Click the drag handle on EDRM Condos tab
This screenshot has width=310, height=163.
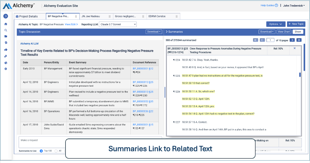177,16
